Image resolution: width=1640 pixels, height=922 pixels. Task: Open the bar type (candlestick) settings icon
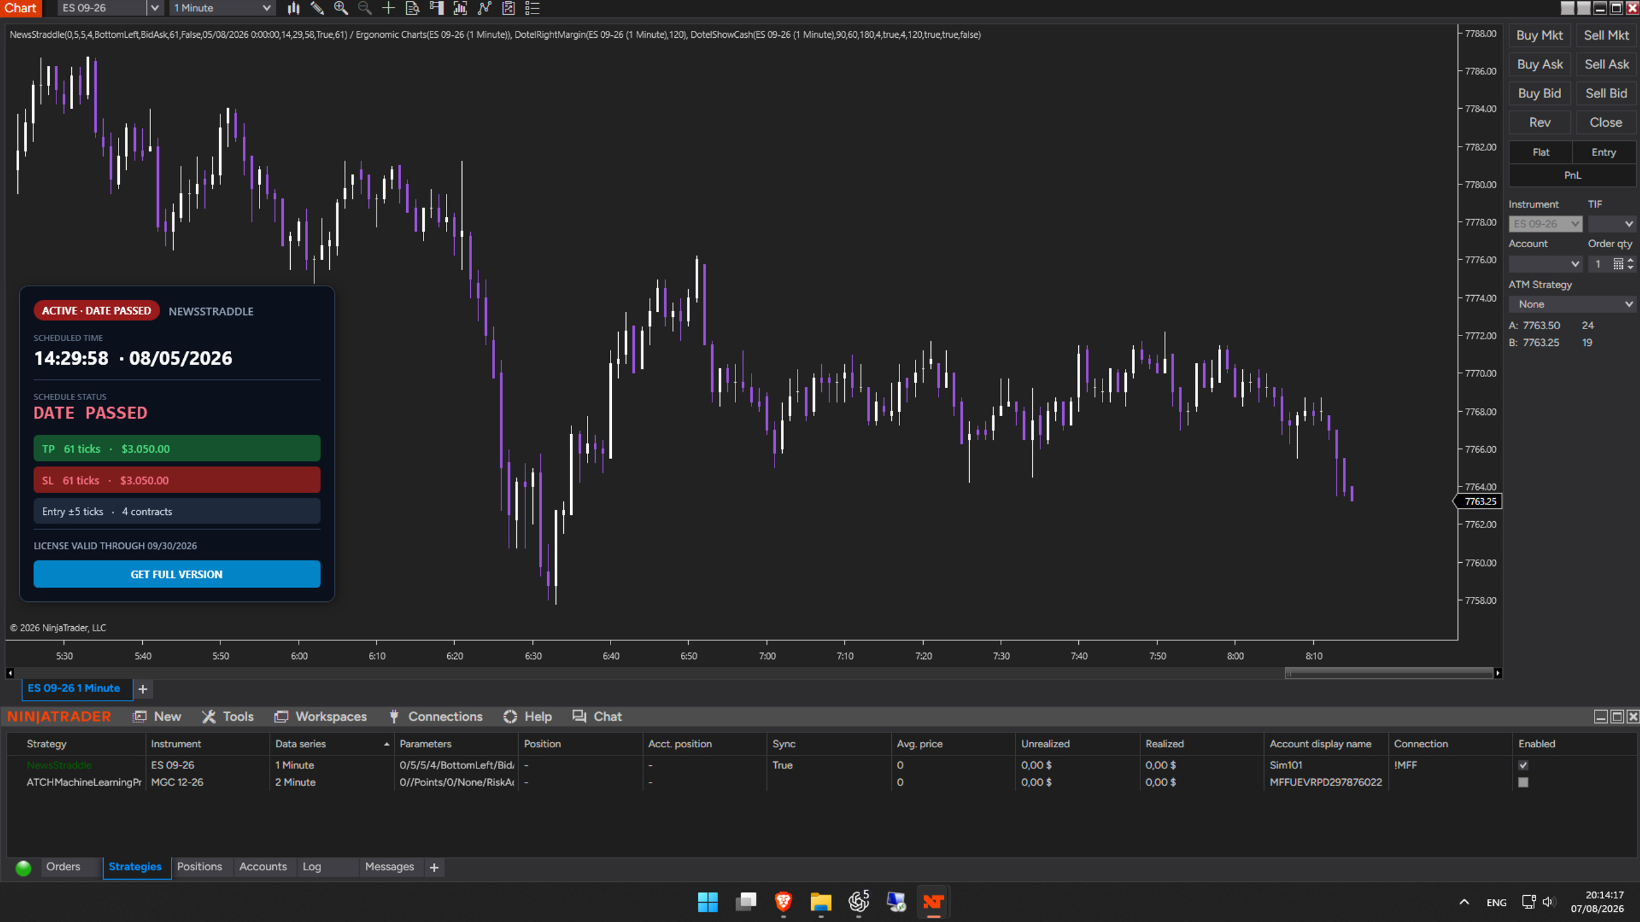[293, 8]
